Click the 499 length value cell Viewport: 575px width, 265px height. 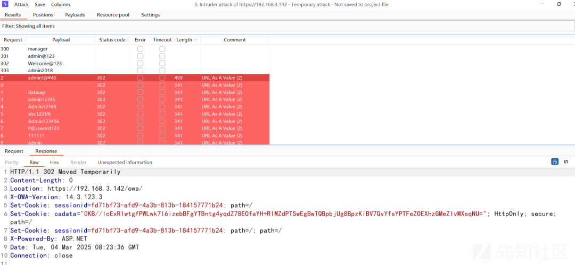coord(178,78)
